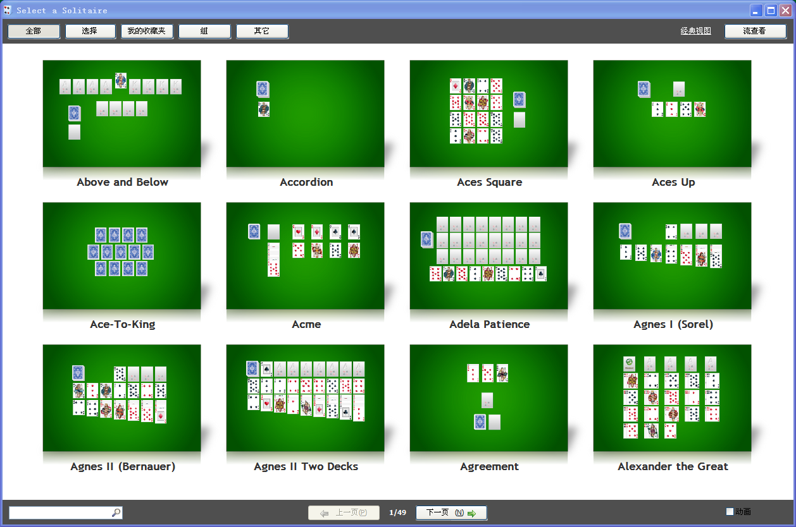Select the Agnes II Two Decks preview
This screenshot has width=796, height=527.
click(x=305, y=398)
